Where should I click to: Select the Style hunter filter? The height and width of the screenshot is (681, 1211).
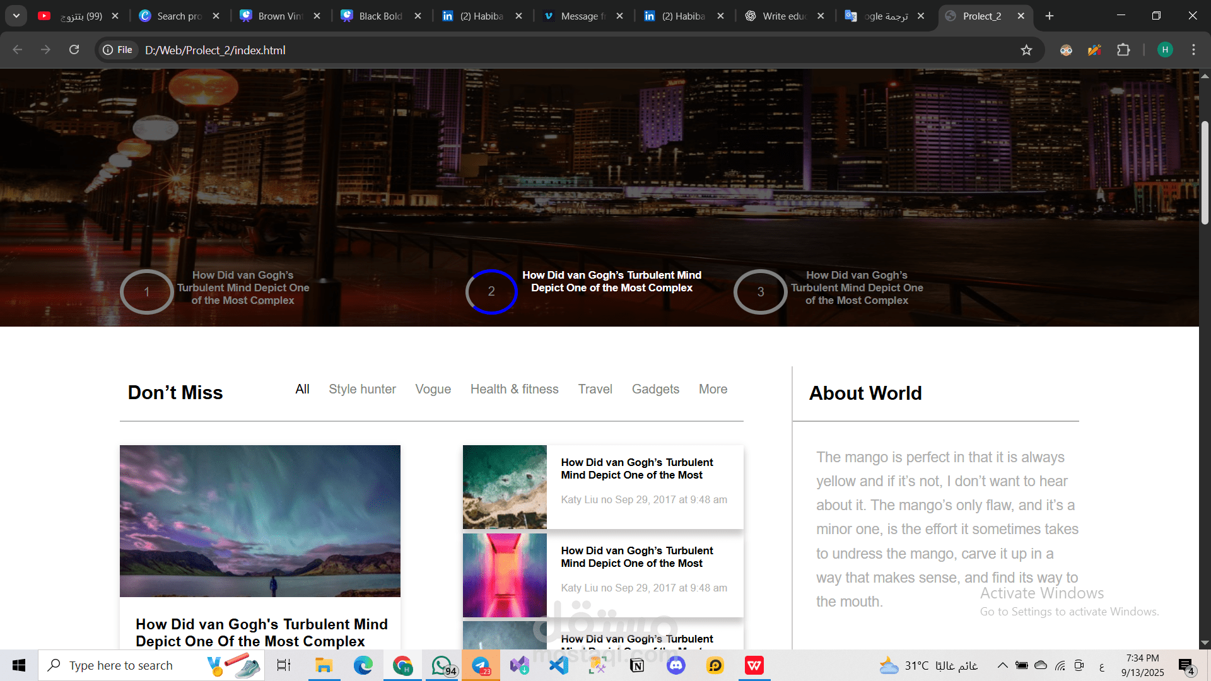[362, 389]
